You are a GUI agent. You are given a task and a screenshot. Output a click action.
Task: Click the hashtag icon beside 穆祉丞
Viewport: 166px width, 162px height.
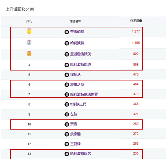pyautogui.click(x=67, y=75)
